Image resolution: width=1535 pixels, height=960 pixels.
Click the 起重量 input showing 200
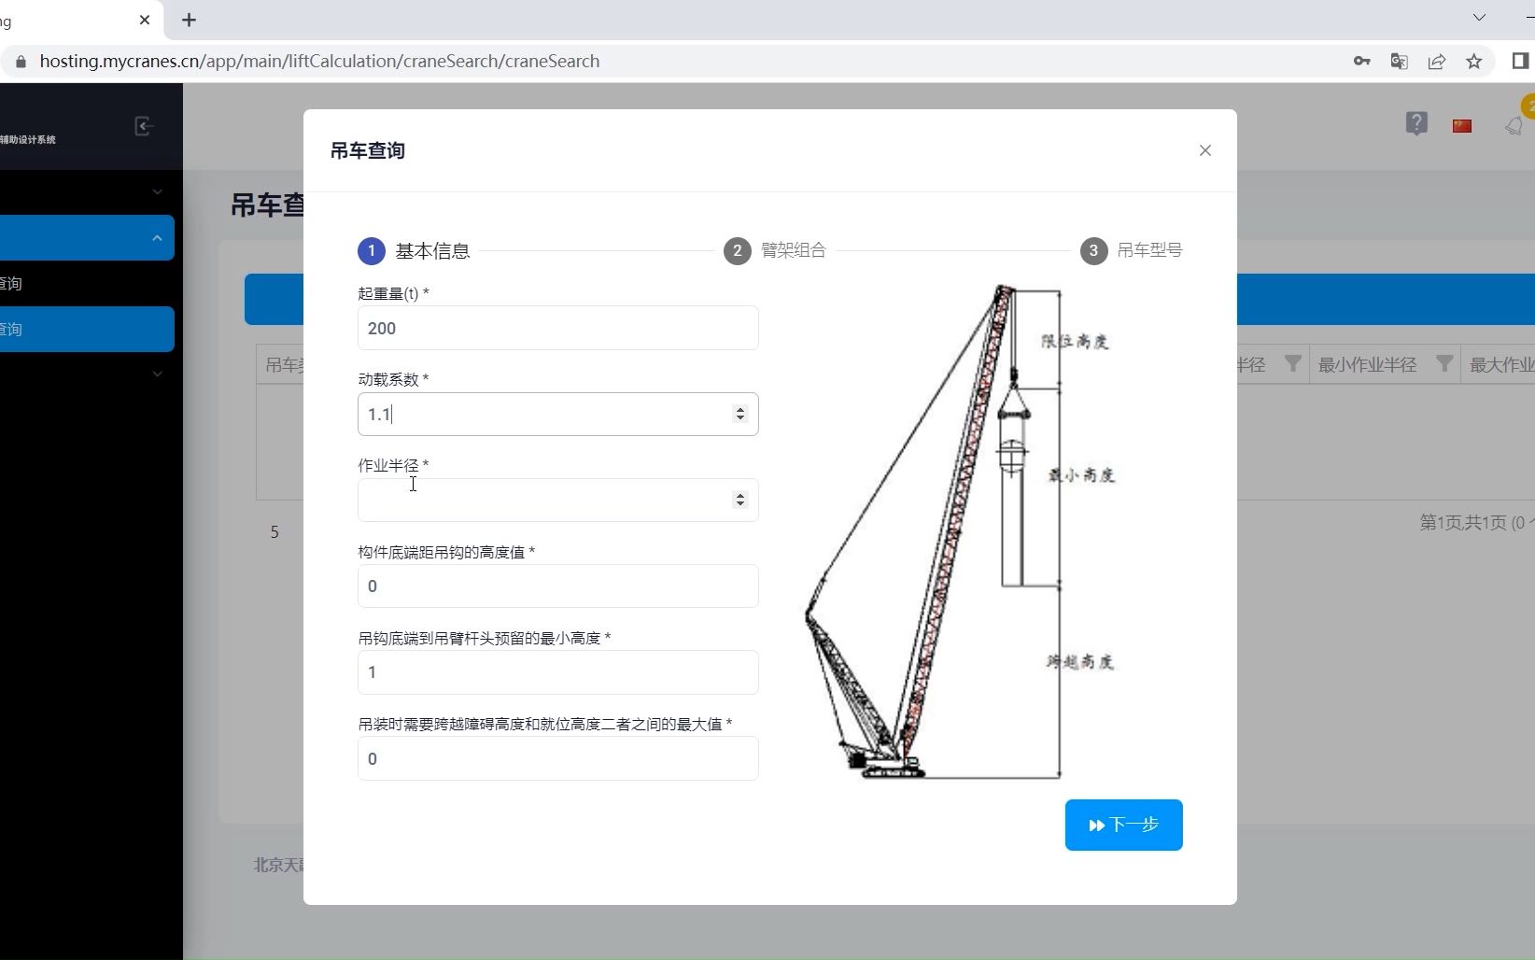[556, 328]
